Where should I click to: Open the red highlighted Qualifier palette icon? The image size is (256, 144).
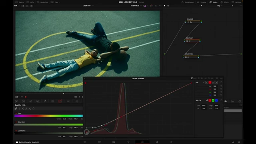point(60,101)
